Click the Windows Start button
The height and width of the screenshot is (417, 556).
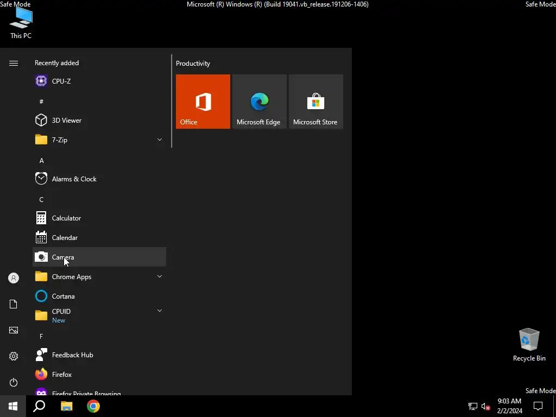click(13, 406)
